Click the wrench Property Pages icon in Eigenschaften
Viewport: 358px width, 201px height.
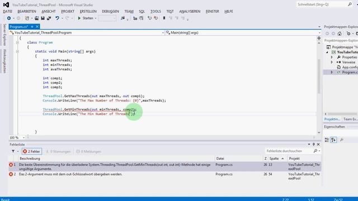click(x=342, y=140)
